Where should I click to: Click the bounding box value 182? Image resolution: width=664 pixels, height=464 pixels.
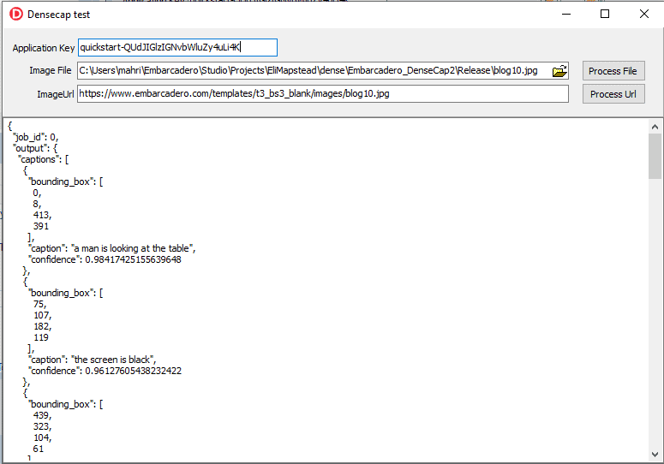click(x=42, y=326)
